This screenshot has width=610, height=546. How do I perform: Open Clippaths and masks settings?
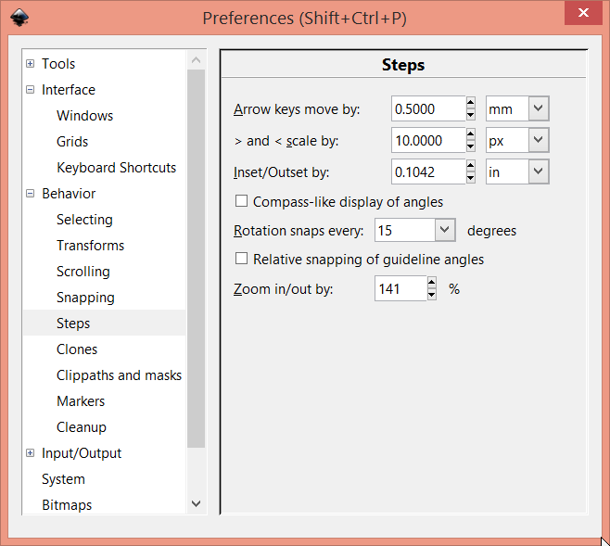[119, 375]
